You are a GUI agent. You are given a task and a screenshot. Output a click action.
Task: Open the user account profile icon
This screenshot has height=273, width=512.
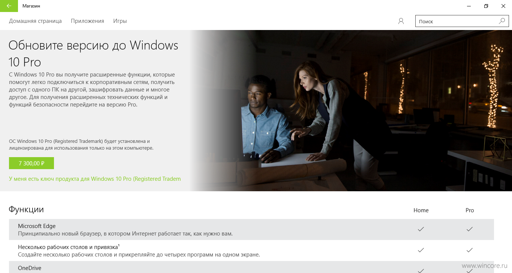401,21
